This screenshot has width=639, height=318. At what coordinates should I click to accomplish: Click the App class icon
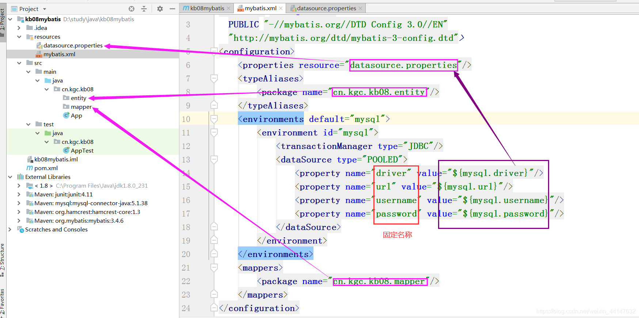pos(66,115)
